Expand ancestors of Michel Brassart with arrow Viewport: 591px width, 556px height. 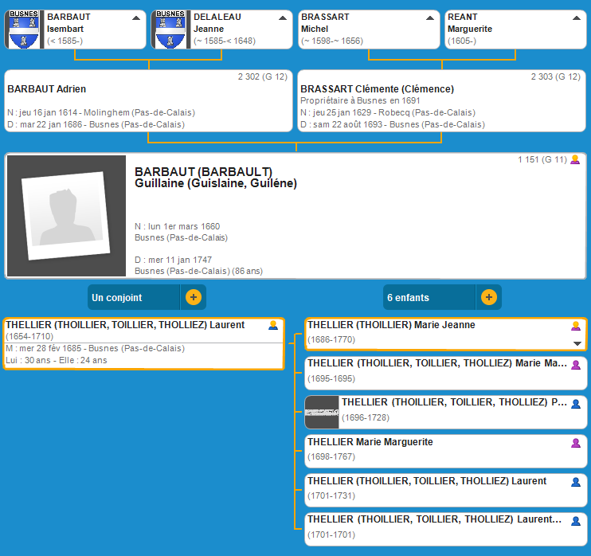point(429,18)
